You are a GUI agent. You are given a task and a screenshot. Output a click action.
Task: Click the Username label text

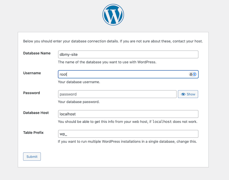click(x=32, y=73)
